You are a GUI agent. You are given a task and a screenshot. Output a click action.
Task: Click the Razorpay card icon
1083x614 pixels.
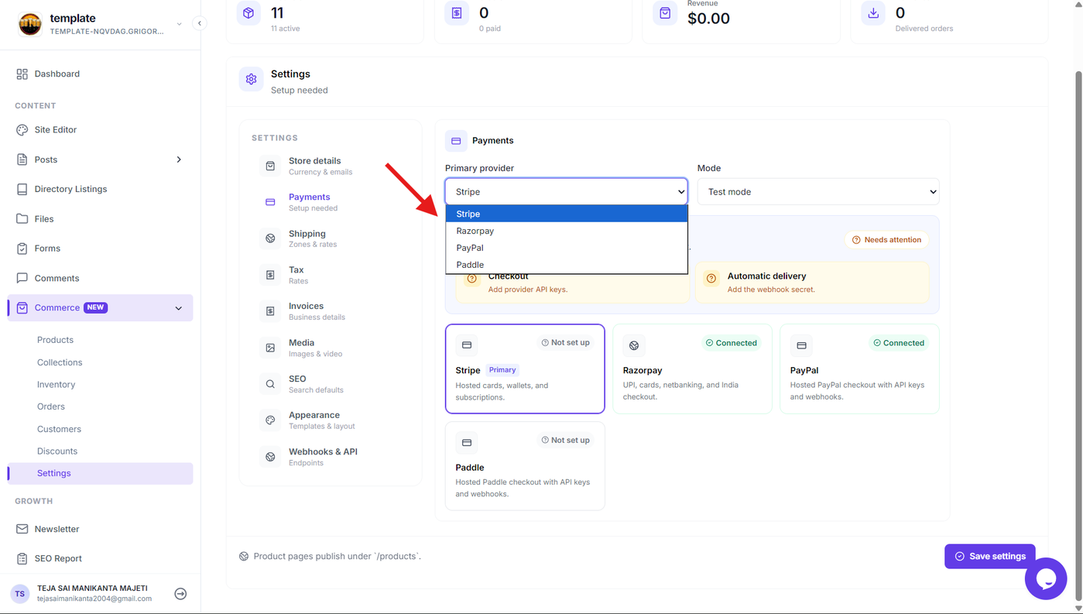[x=634, y=345]
